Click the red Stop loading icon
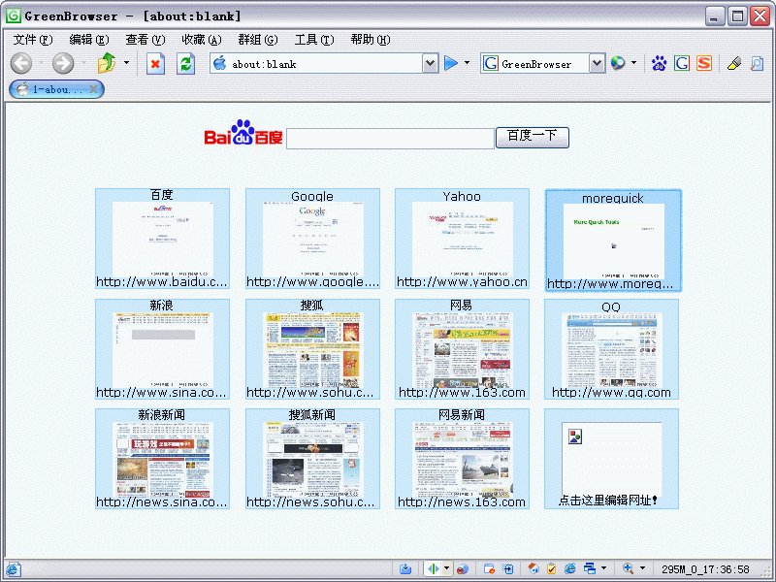 tap(155, 62)
